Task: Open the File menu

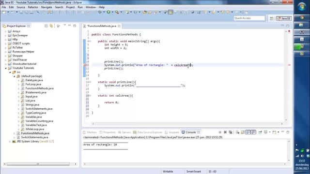Action: pyautogui.click(x=4, y=7)
